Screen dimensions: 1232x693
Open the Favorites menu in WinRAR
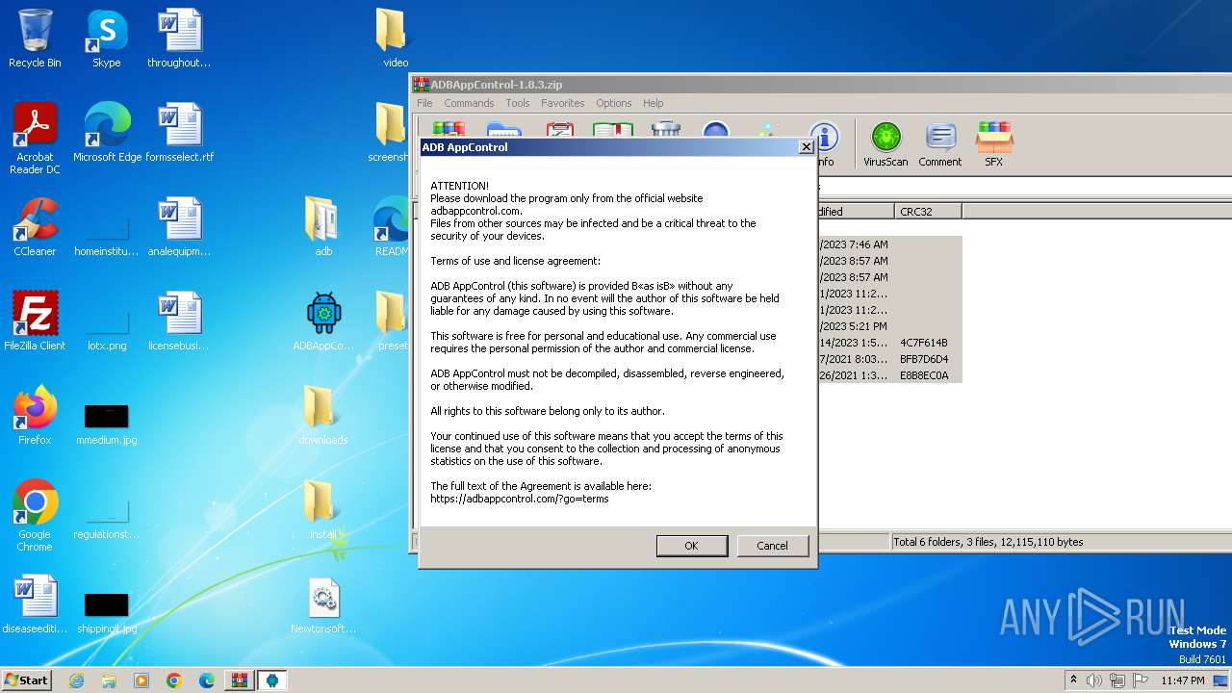tap(562, 103)
